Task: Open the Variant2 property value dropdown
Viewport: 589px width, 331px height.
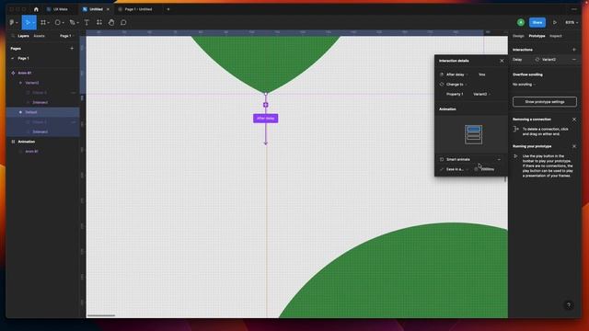Action: [x=482, y=94]
